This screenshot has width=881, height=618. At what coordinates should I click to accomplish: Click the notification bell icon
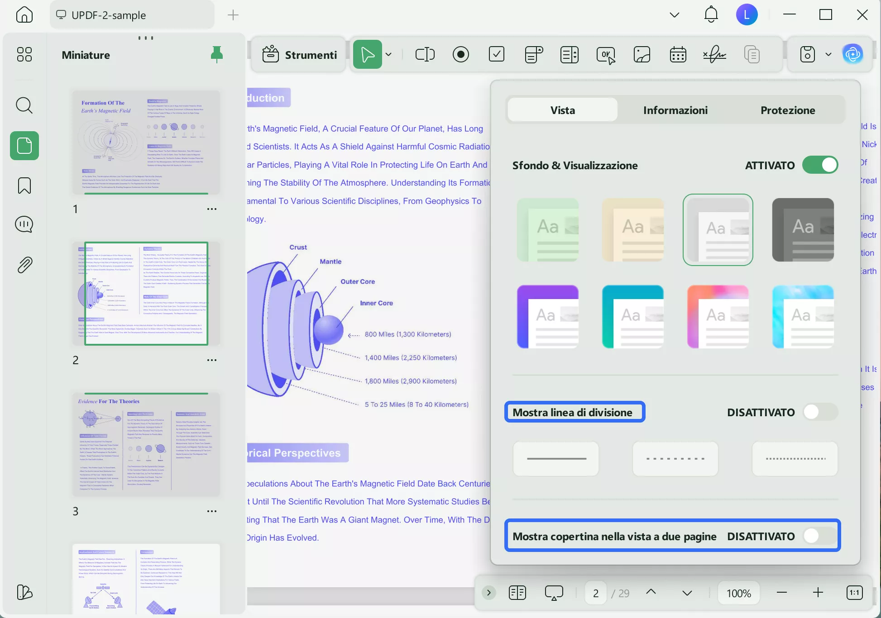tap(711, 14)
